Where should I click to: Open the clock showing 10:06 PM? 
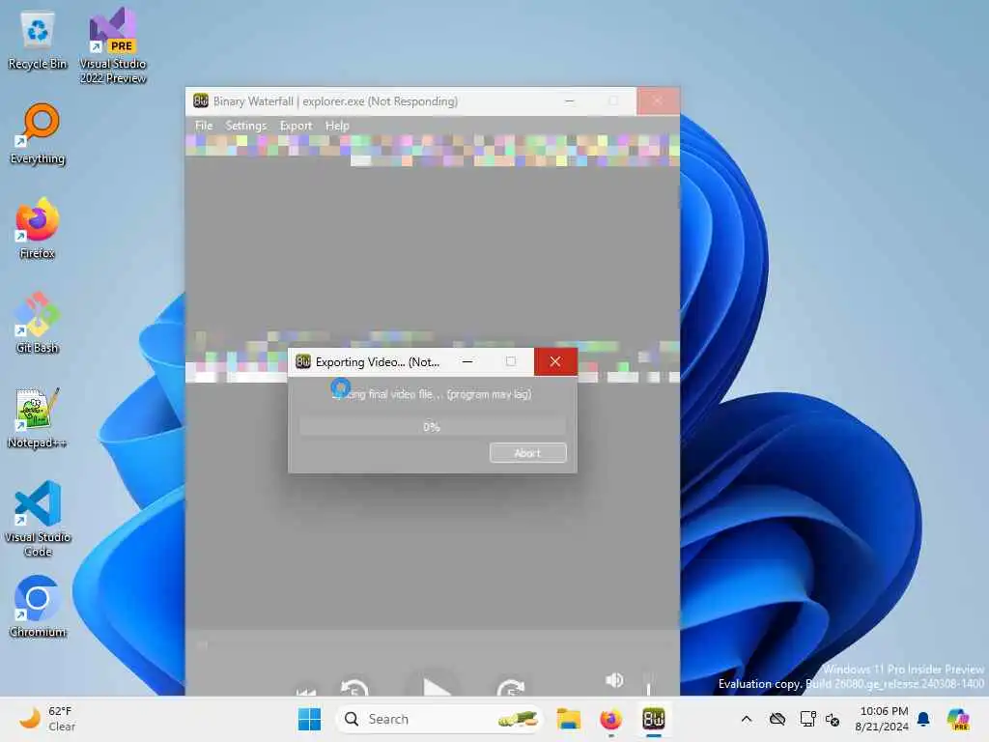pyautogui.click(x=882, y=719)
